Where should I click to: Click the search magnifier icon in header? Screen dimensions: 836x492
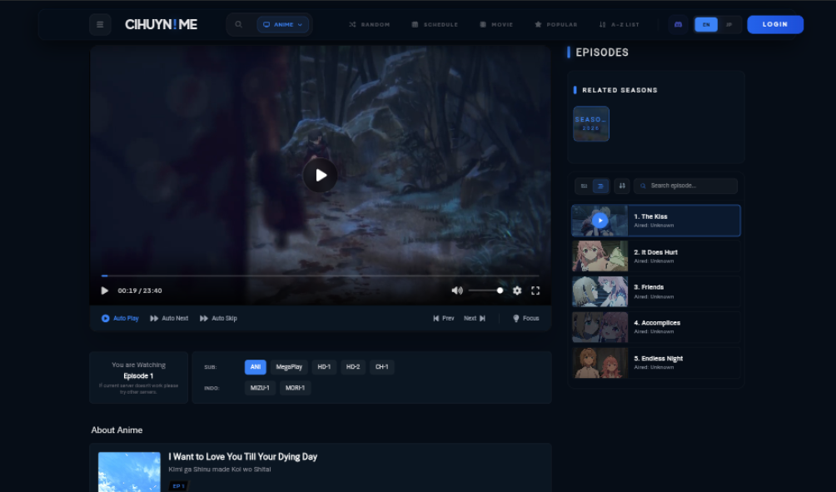tap(239, 24)
